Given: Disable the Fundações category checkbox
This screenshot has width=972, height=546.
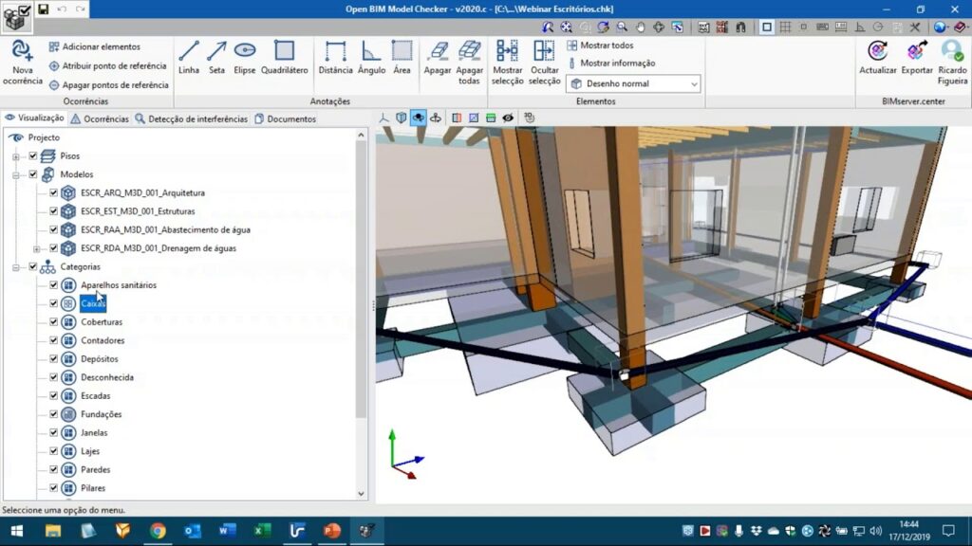Looking at the screenshot, I should pos(54,414).
